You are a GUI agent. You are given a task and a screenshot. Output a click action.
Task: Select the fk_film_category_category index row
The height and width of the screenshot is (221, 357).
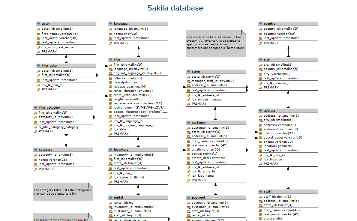pyautogui.click(x=58, y=127)
